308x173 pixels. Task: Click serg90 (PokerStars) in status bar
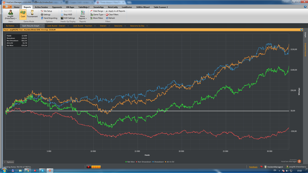click(x=296, y=167)
